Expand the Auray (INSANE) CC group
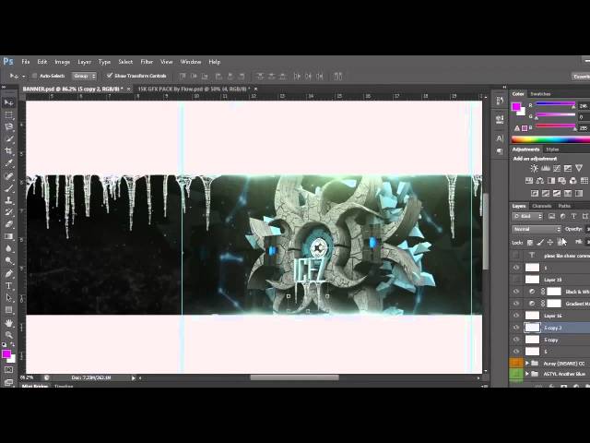Screen dimensions: 590x443 click(x=527, y=364)
